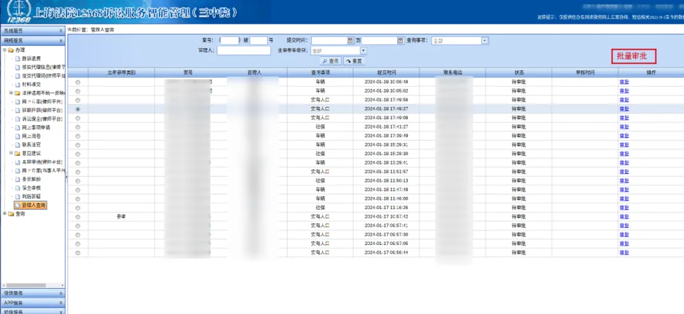Select radio for row 2024-01-19 10:05:02
684x314 pixels.
(78, 91)
